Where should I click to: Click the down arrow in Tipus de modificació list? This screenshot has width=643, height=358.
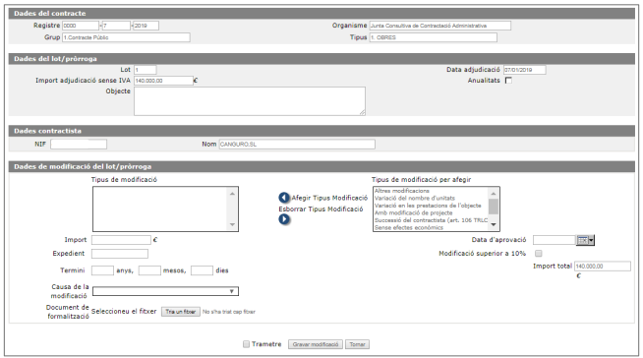point(232,224)
